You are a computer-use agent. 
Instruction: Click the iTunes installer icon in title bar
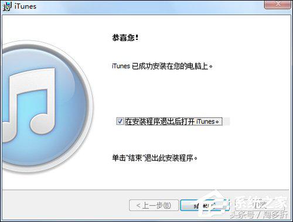(7, 6)
